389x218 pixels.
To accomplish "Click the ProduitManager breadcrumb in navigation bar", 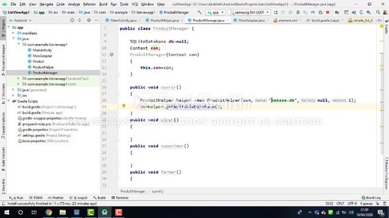I will click(x=174, y=12).
